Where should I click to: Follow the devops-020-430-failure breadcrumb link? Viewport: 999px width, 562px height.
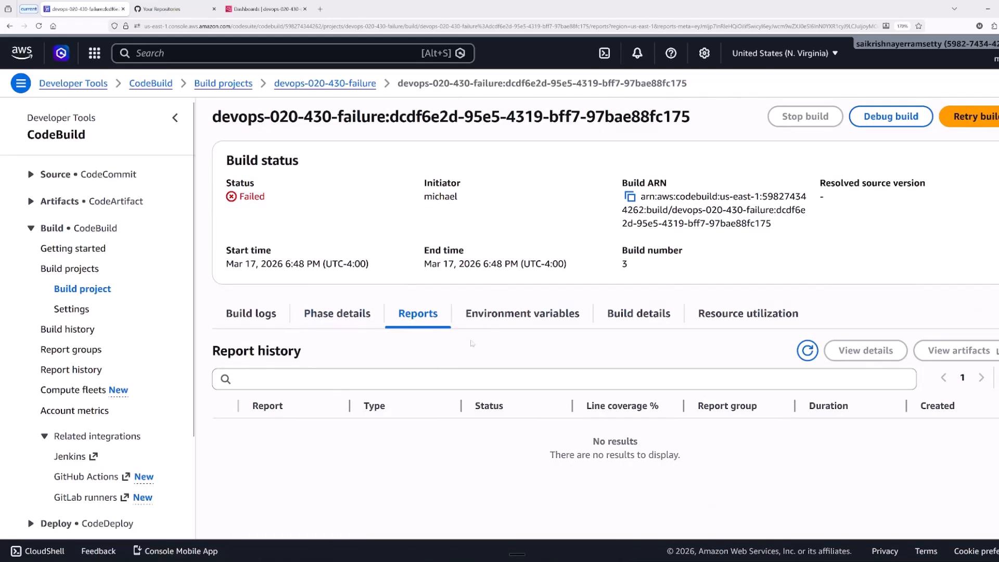coord(325,83)
